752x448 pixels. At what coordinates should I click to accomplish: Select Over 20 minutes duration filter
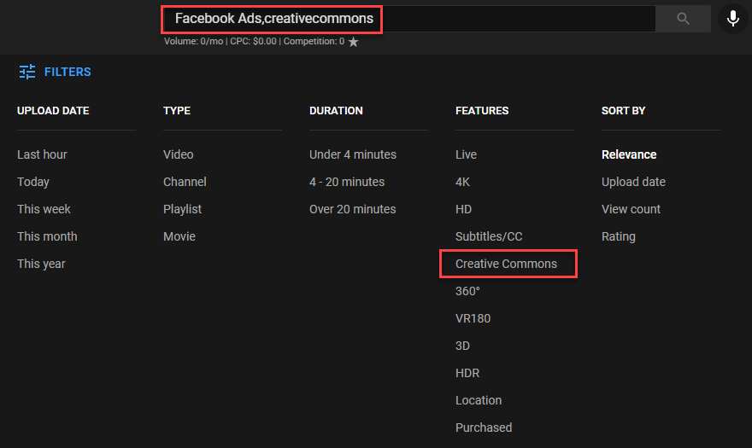(x=353, y=209)
